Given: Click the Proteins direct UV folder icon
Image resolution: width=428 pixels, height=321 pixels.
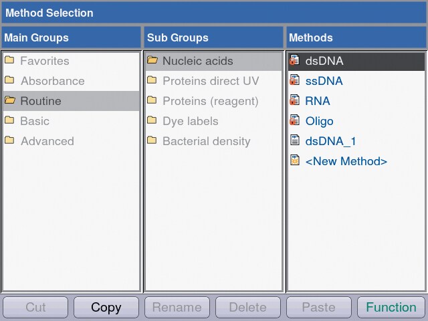Looking at the screenshot, I should (x=152, y=80).
